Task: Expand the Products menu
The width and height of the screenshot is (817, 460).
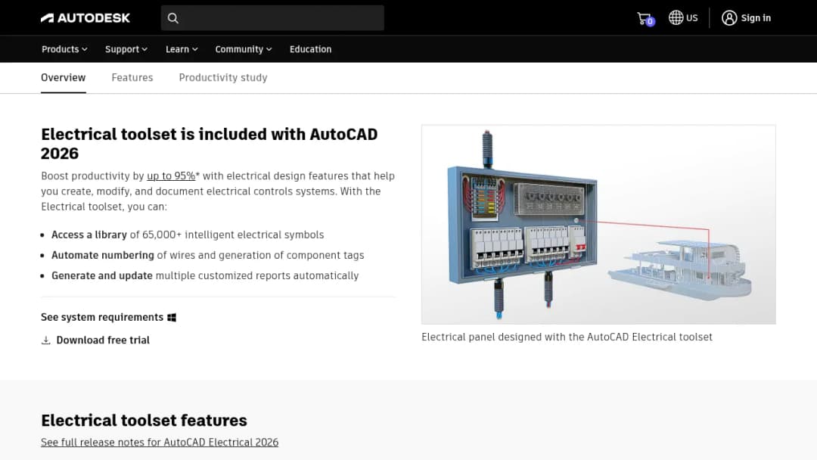Action: [64, 49]
